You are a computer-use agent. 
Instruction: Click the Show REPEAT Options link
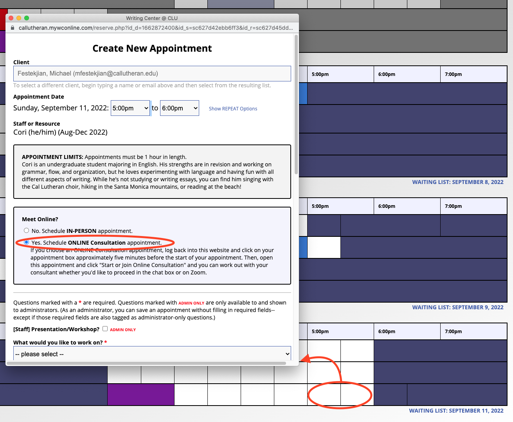click(233, 109)
